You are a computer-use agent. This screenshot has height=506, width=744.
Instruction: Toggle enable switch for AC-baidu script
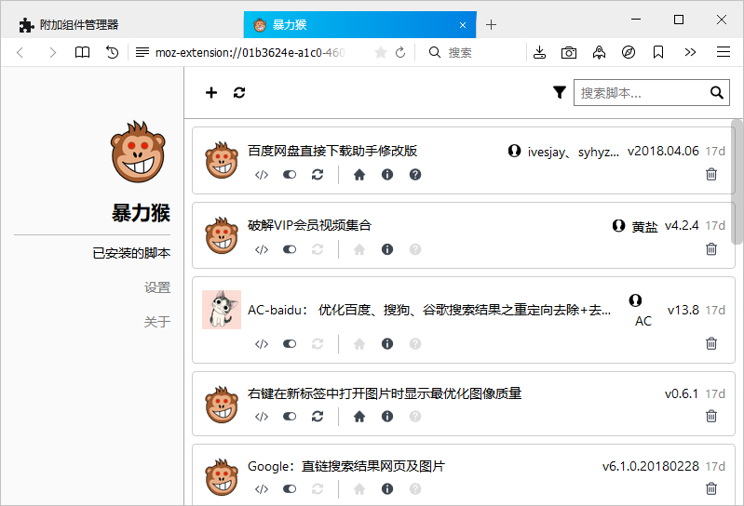[x=290, y=343]
